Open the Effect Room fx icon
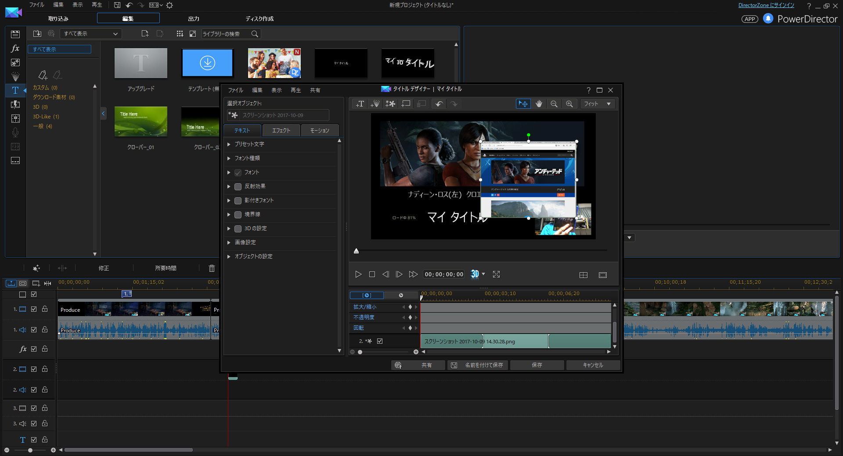 (x=15, y=48)
